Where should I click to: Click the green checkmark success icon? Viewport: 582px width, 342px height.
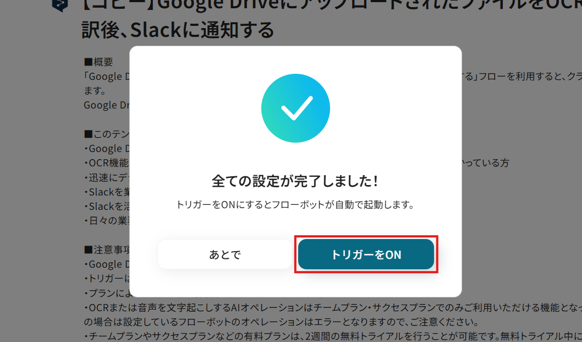coord(295,108)
